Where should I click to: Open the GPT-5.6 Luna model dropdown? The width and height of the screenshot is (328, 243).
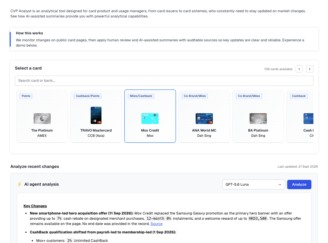[254, 184]
